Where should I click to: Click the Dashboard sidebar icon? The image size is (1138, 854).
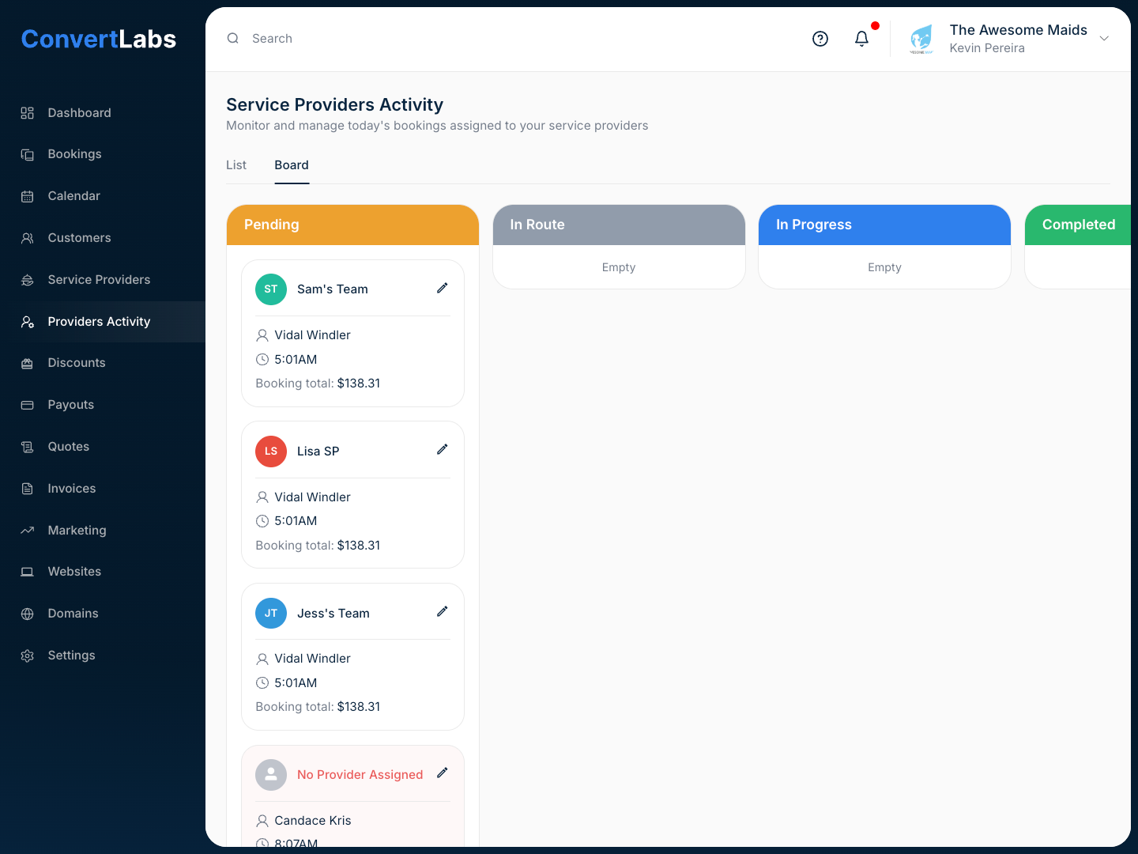coord(28,113)
